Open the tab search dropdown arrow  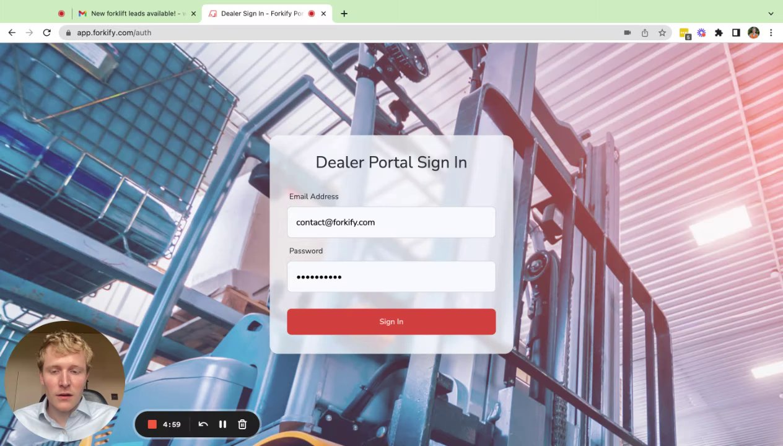771,13
